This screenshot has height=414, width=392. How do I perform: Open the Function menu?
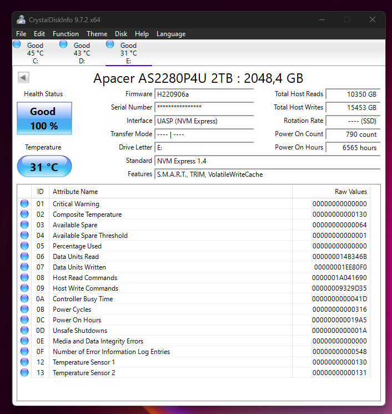point(66,34)
